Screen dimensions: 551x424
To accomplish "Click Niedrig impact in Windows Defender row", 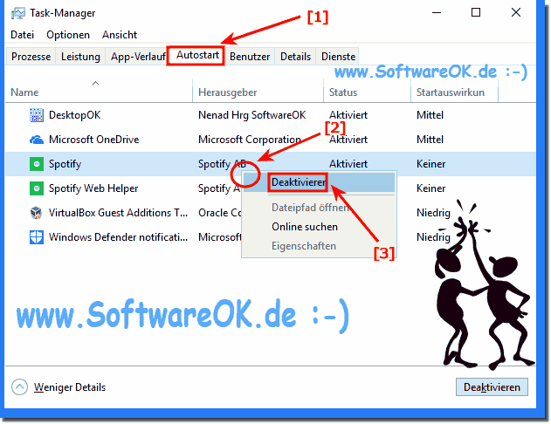I will pos(433,237).
